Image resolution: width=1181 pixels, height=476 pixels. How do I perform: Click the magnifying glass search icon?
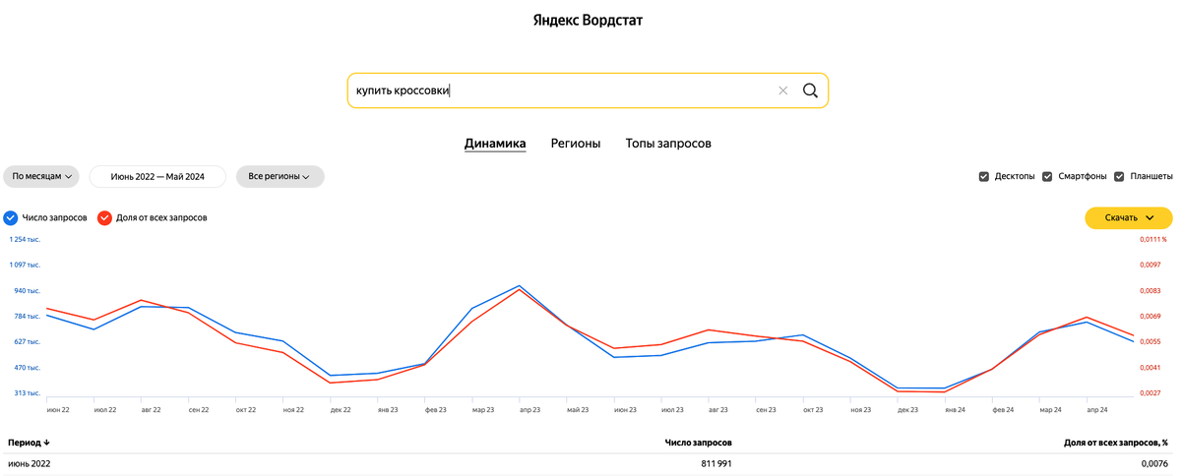810,90
